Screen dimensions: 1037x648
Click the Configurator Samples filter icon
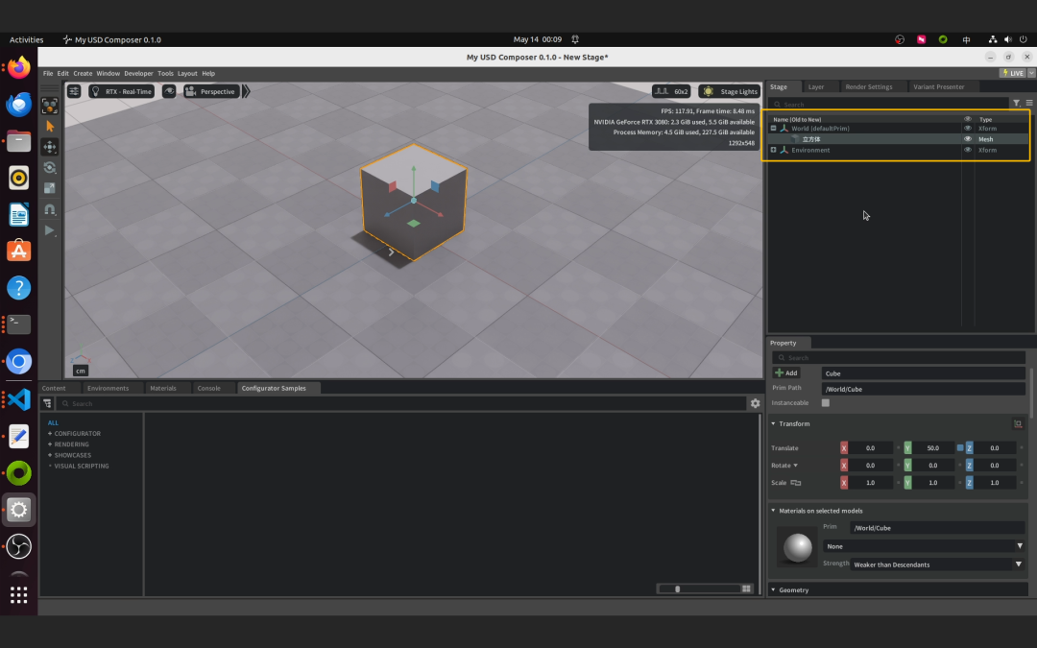[x=47, y=403]
